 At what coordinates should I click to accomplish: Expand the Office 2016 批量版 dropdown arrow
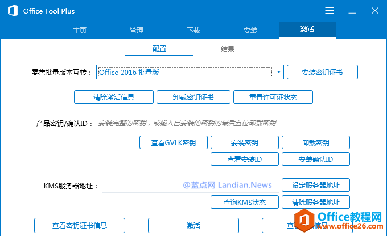[279, 72]
